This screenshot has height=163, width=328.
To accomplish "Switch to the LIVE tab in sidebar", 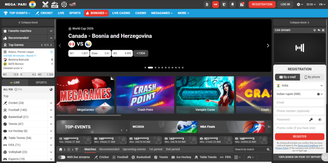I will pos(15,82).
